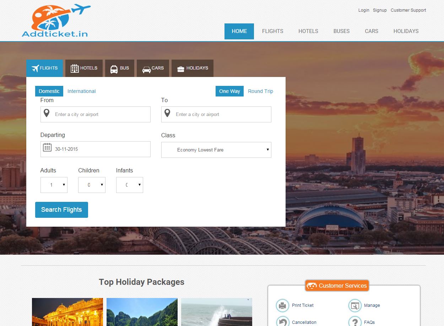Click the building icon on Hotels tab
Image resolution: width=444 pixels, height=326 pixels.
click(x=75, y=68)
